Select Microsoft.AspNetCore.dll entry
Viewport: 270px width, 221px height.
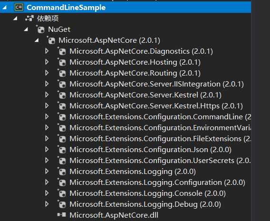(x=114, y=215)
